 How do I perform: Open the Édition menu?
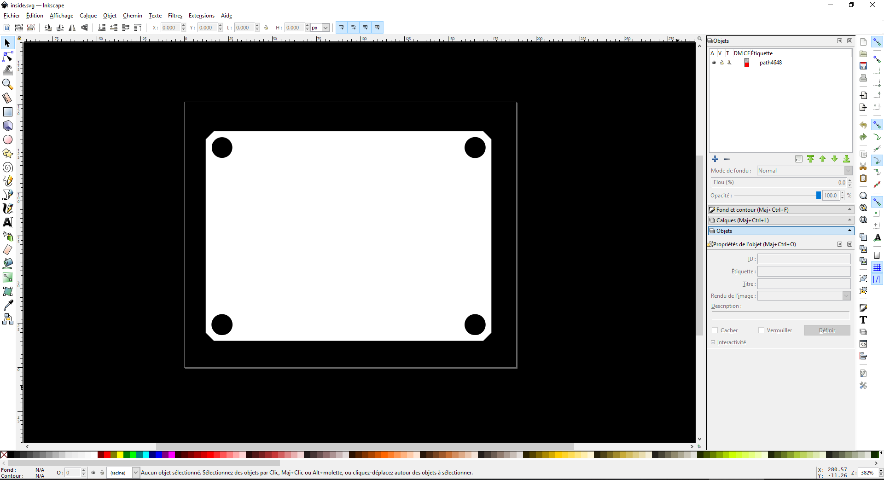[35, 16]
